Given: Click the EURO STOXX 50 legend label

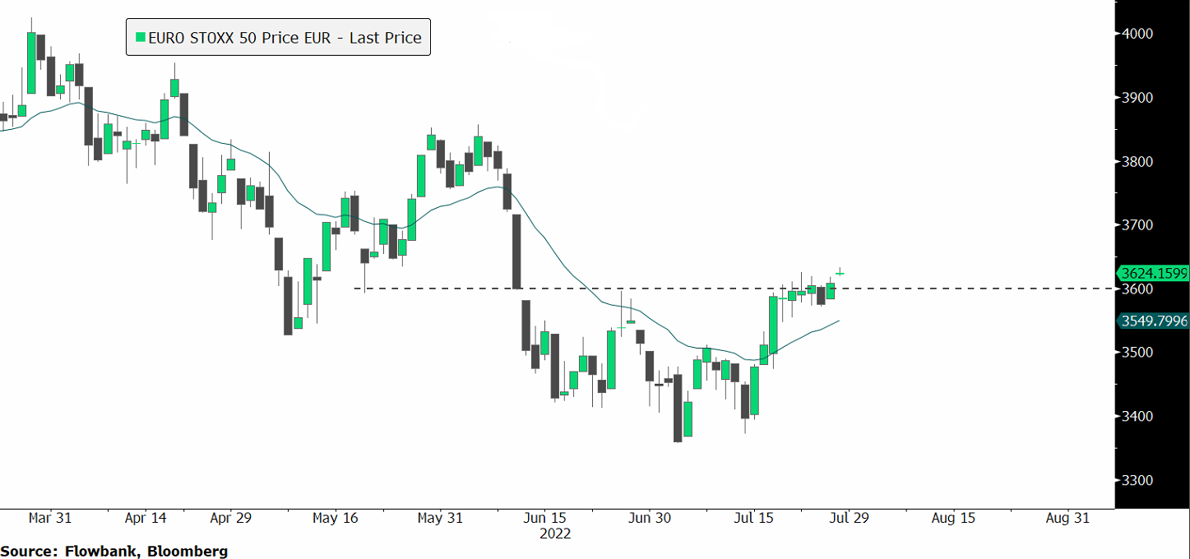Looking at the screenshot, I should pyautogui.click(x=284, y=37).
